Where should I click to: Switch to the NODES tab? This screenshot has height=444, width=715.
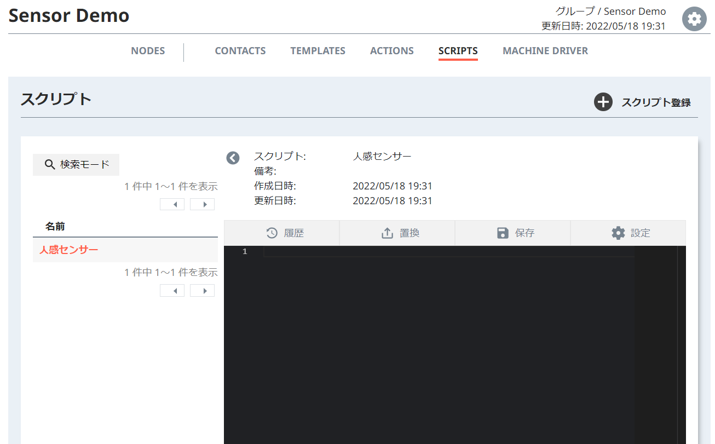coord(148,50)
